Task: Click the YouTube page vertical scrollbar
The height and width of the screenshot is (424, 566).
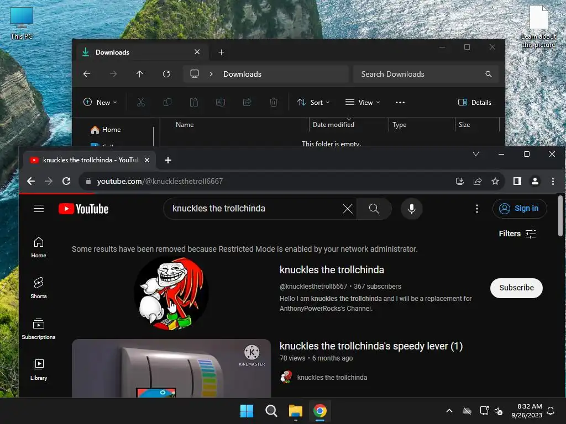Action: pyautogui.click(x=560, y=216)
